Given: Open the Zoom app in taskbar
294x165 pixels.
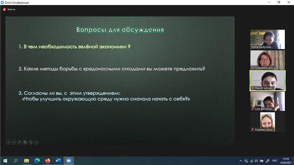Looking at the screenshot, I should point(68,161).
